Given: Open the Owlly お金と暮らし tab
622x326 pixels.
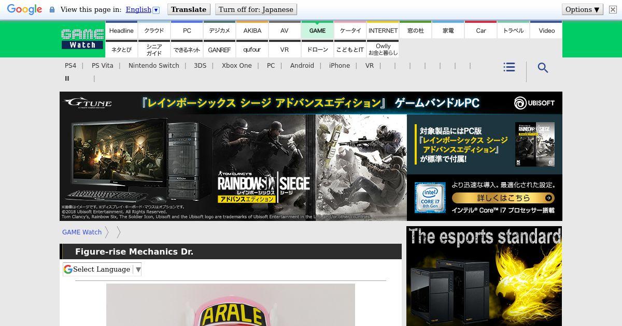Looking at the screenshot, I should [x=383, y=50].
